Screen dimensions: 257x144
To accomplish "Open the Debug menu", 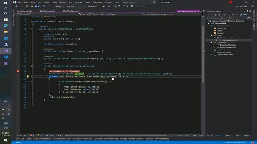I will (63, 2).
